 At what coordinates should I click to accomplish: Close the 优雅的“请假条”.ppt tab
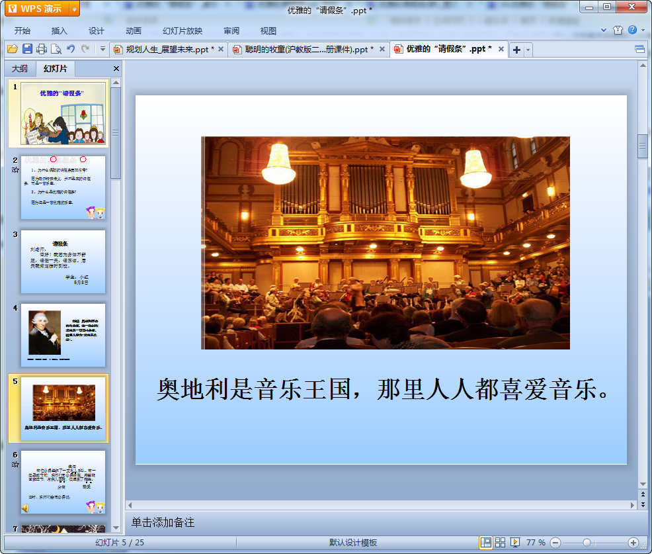[x=501, y=49]
